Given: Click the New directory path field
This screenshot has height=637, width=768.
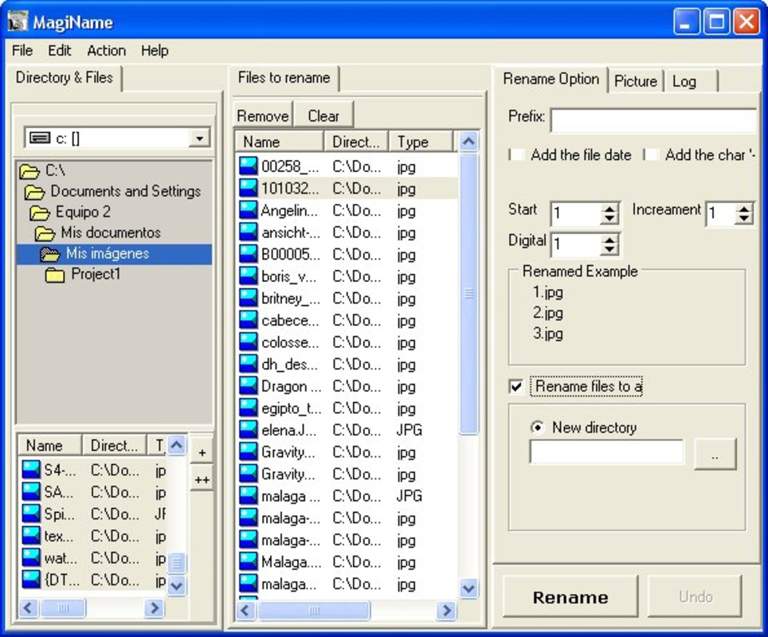Looking at the screenshot, I should tap(607, 451).
